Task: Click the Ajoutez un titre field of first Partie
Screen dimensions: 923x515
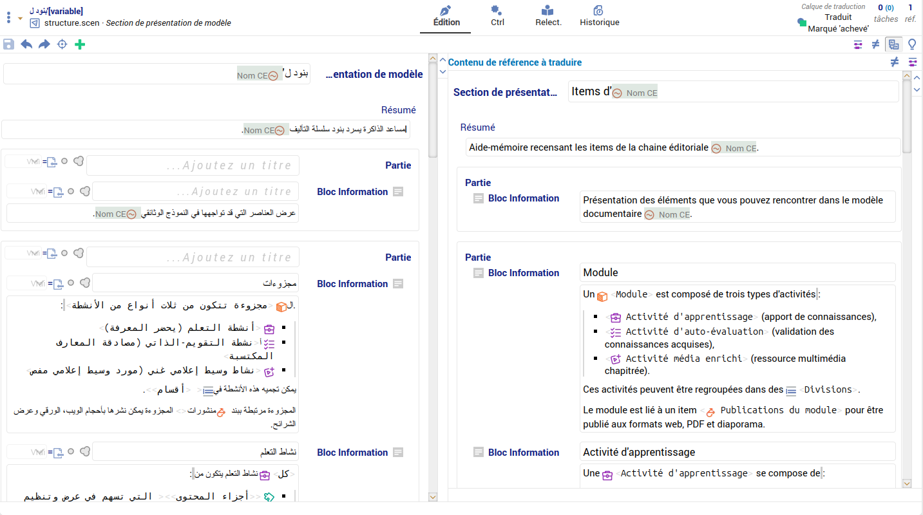Action: [193, 165]
